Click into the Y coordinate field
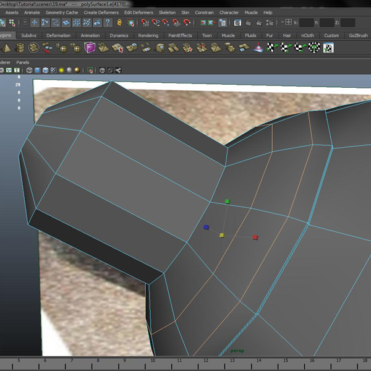This screenshot has width=371, height=371. (326, 23)
